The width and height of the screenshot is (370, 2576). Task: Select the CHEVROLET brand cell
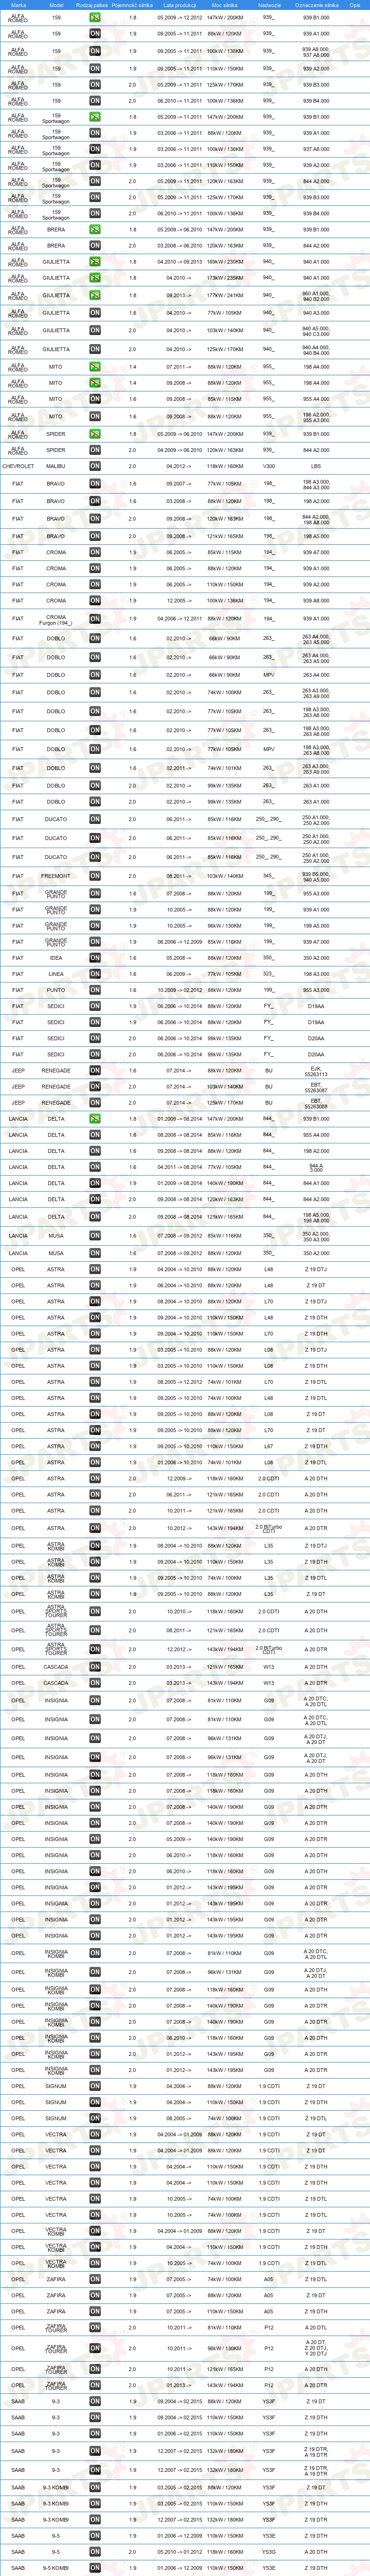18,466
